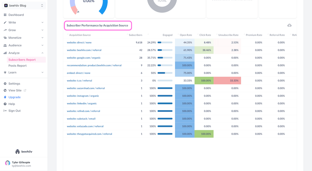Click engaged progress bar for website: direct / none
The width and height of the screenshot is (312, 171).
165,42
